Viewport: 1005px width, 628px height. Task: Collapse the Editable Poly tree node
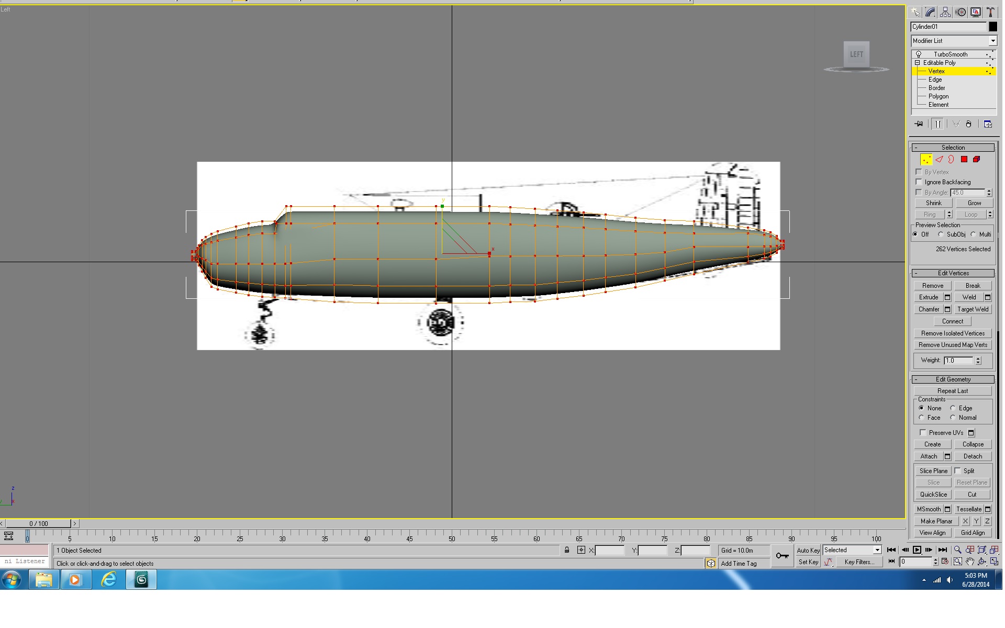pyautogui.click(x=917, y=63)
